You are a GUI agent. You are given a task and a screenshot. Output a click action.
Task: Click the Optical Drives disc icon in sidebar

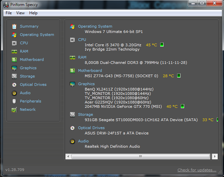14,85
